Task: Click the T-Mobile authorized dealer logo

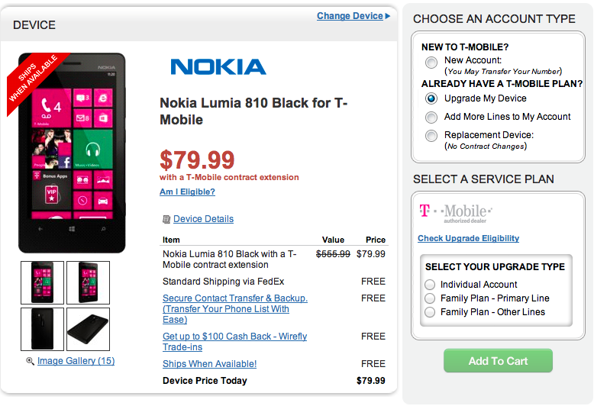Action: pos(456,212)
